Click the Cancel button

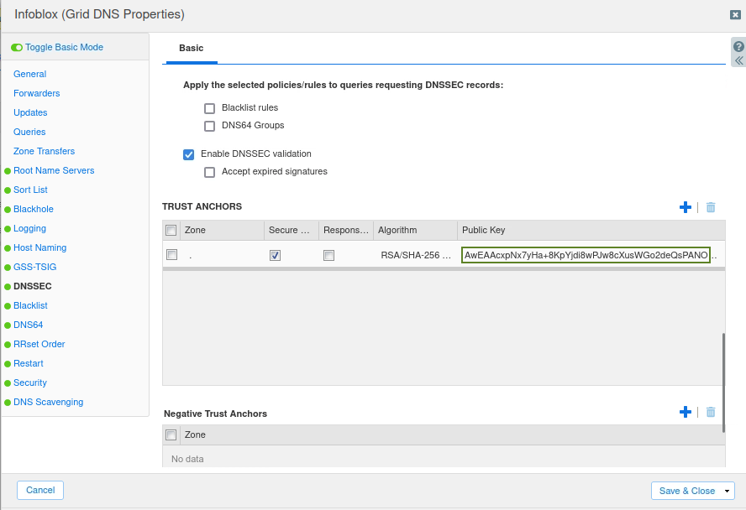point(40,491)
